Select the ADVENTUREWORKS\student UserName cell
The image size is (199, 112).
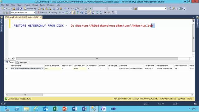[131, 68]
